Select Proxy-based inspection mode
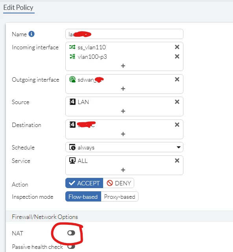Viewport: 233px width, 252px height. tap(120, 196)
